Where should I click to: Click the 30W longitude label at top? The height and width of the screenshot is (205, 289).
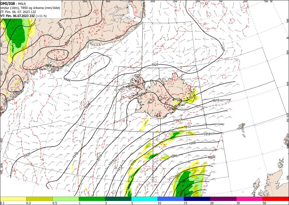pos(108,1)
